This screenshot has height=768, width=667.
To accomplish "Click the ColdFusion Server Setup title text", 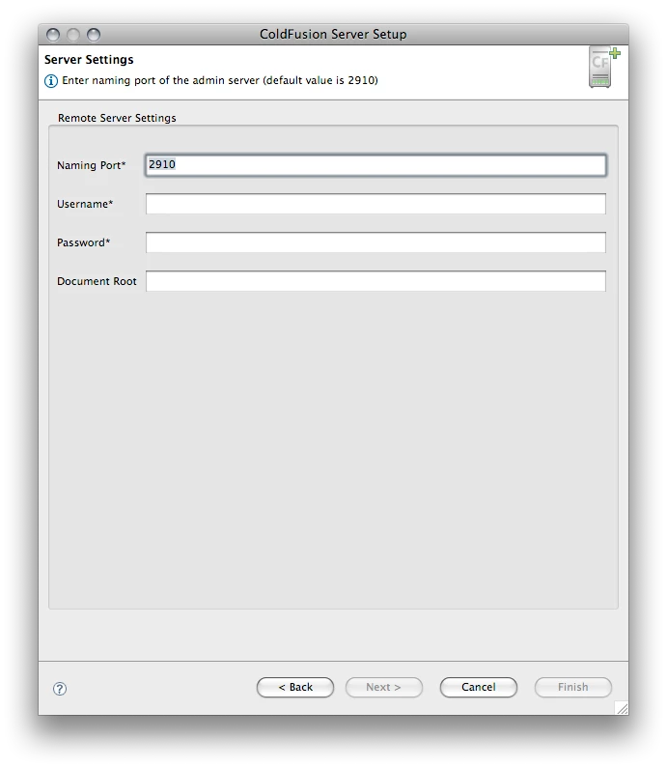I will pyautogui.click(x=333, y=34).
